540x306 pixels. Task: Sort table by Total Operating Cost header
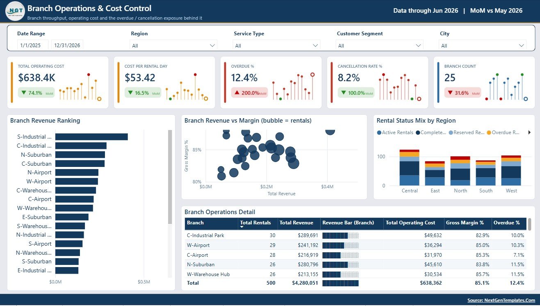coord(414,223)
